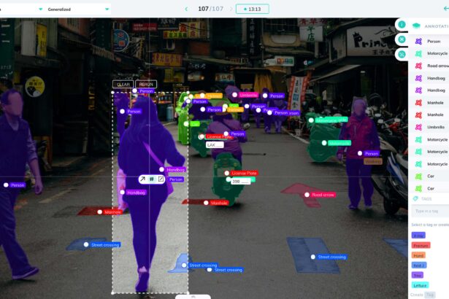Click the polygon icon of the Person annotation row
Image resolution: width=449 pixels, height=299 pixels.
418,42
